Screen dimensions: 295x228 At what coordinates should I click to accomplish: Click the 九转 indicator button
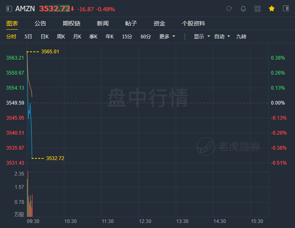click(x=241, y=37)
